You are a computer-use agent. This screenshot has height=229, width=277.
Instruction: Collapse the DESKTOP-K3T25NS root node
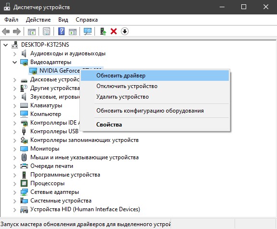pos(6,45)
